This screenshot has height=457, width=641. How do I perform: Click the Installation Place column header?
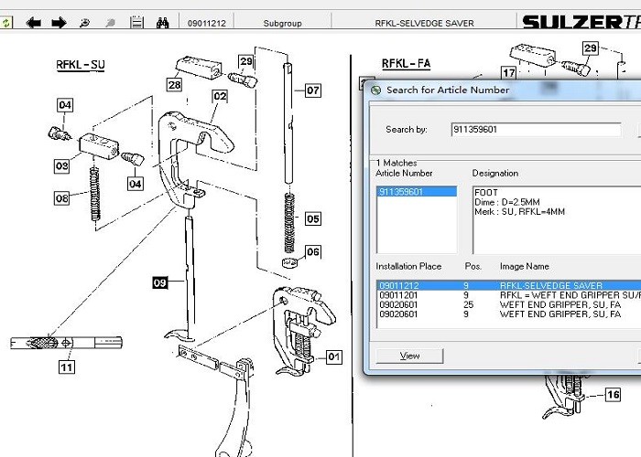pos(408,267)
